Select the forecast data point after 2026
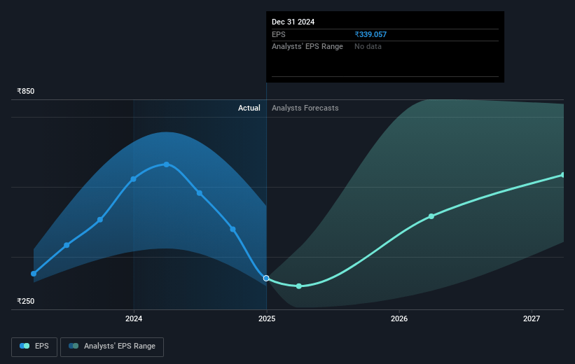 pyautogui.click(x=431, y=216)
